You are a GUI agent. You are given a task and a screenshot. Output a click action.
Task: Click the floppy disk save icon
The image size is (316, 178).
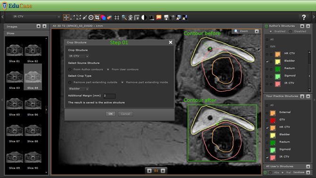[166, 17]
